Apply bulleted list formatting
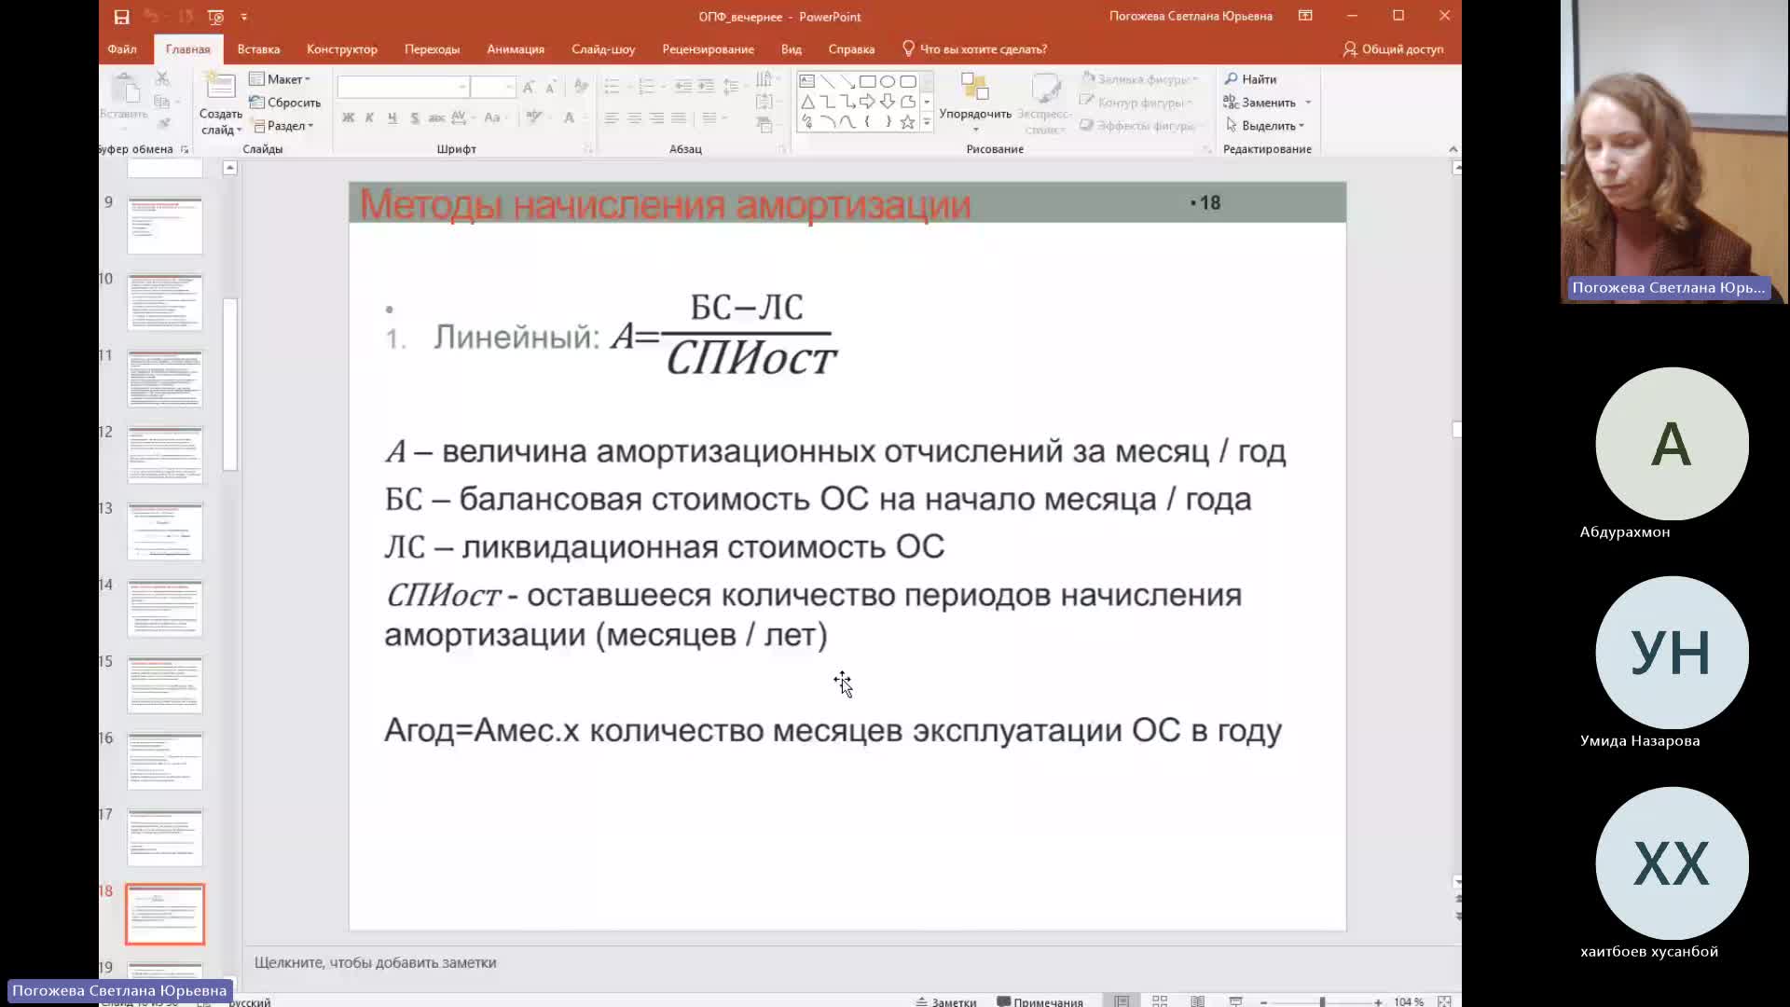Image resolution: width=1790 pixels, height=1007 pixels. pos(612,86)
